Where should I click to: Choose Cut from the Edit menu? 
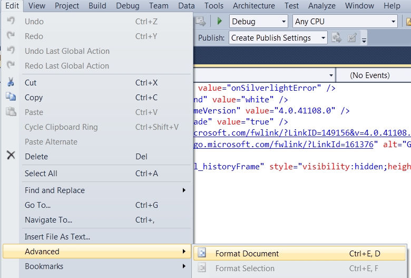pyautogui.click(x=97, y=83)
